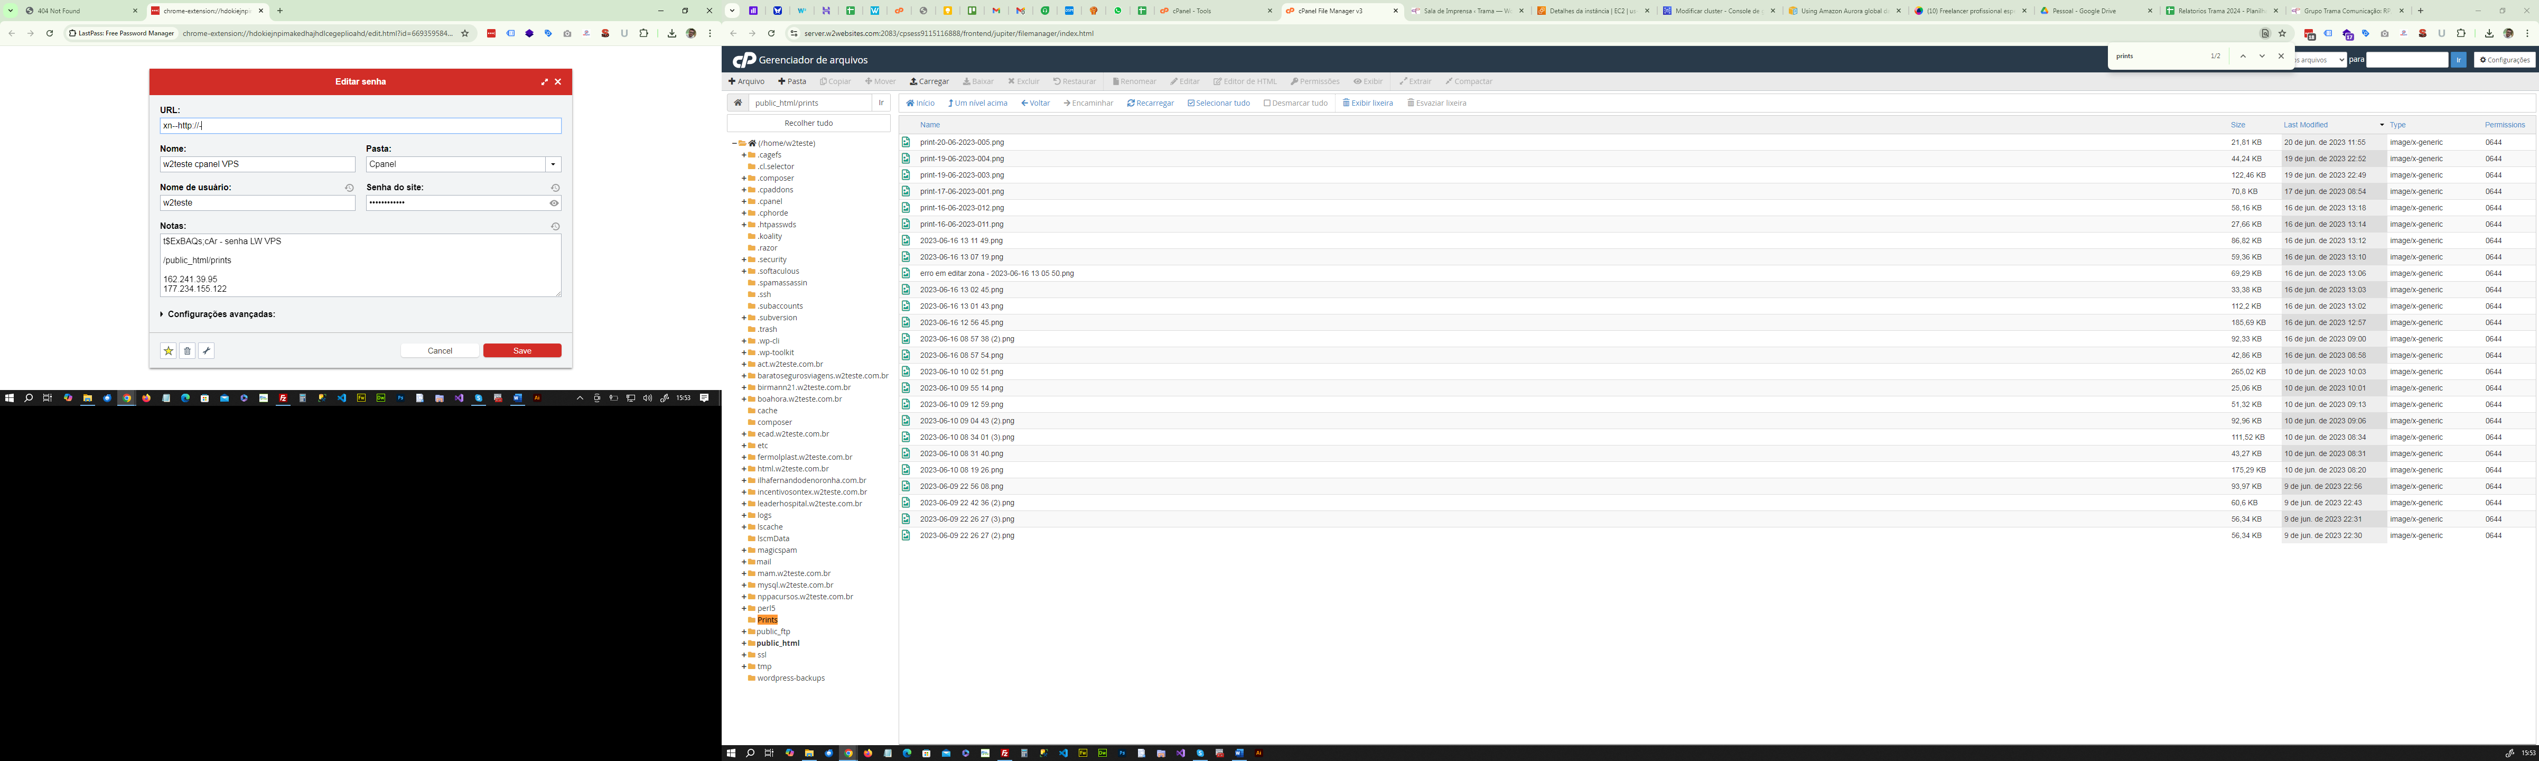Bookmark page with star in right browser

tap(2282, 33)
